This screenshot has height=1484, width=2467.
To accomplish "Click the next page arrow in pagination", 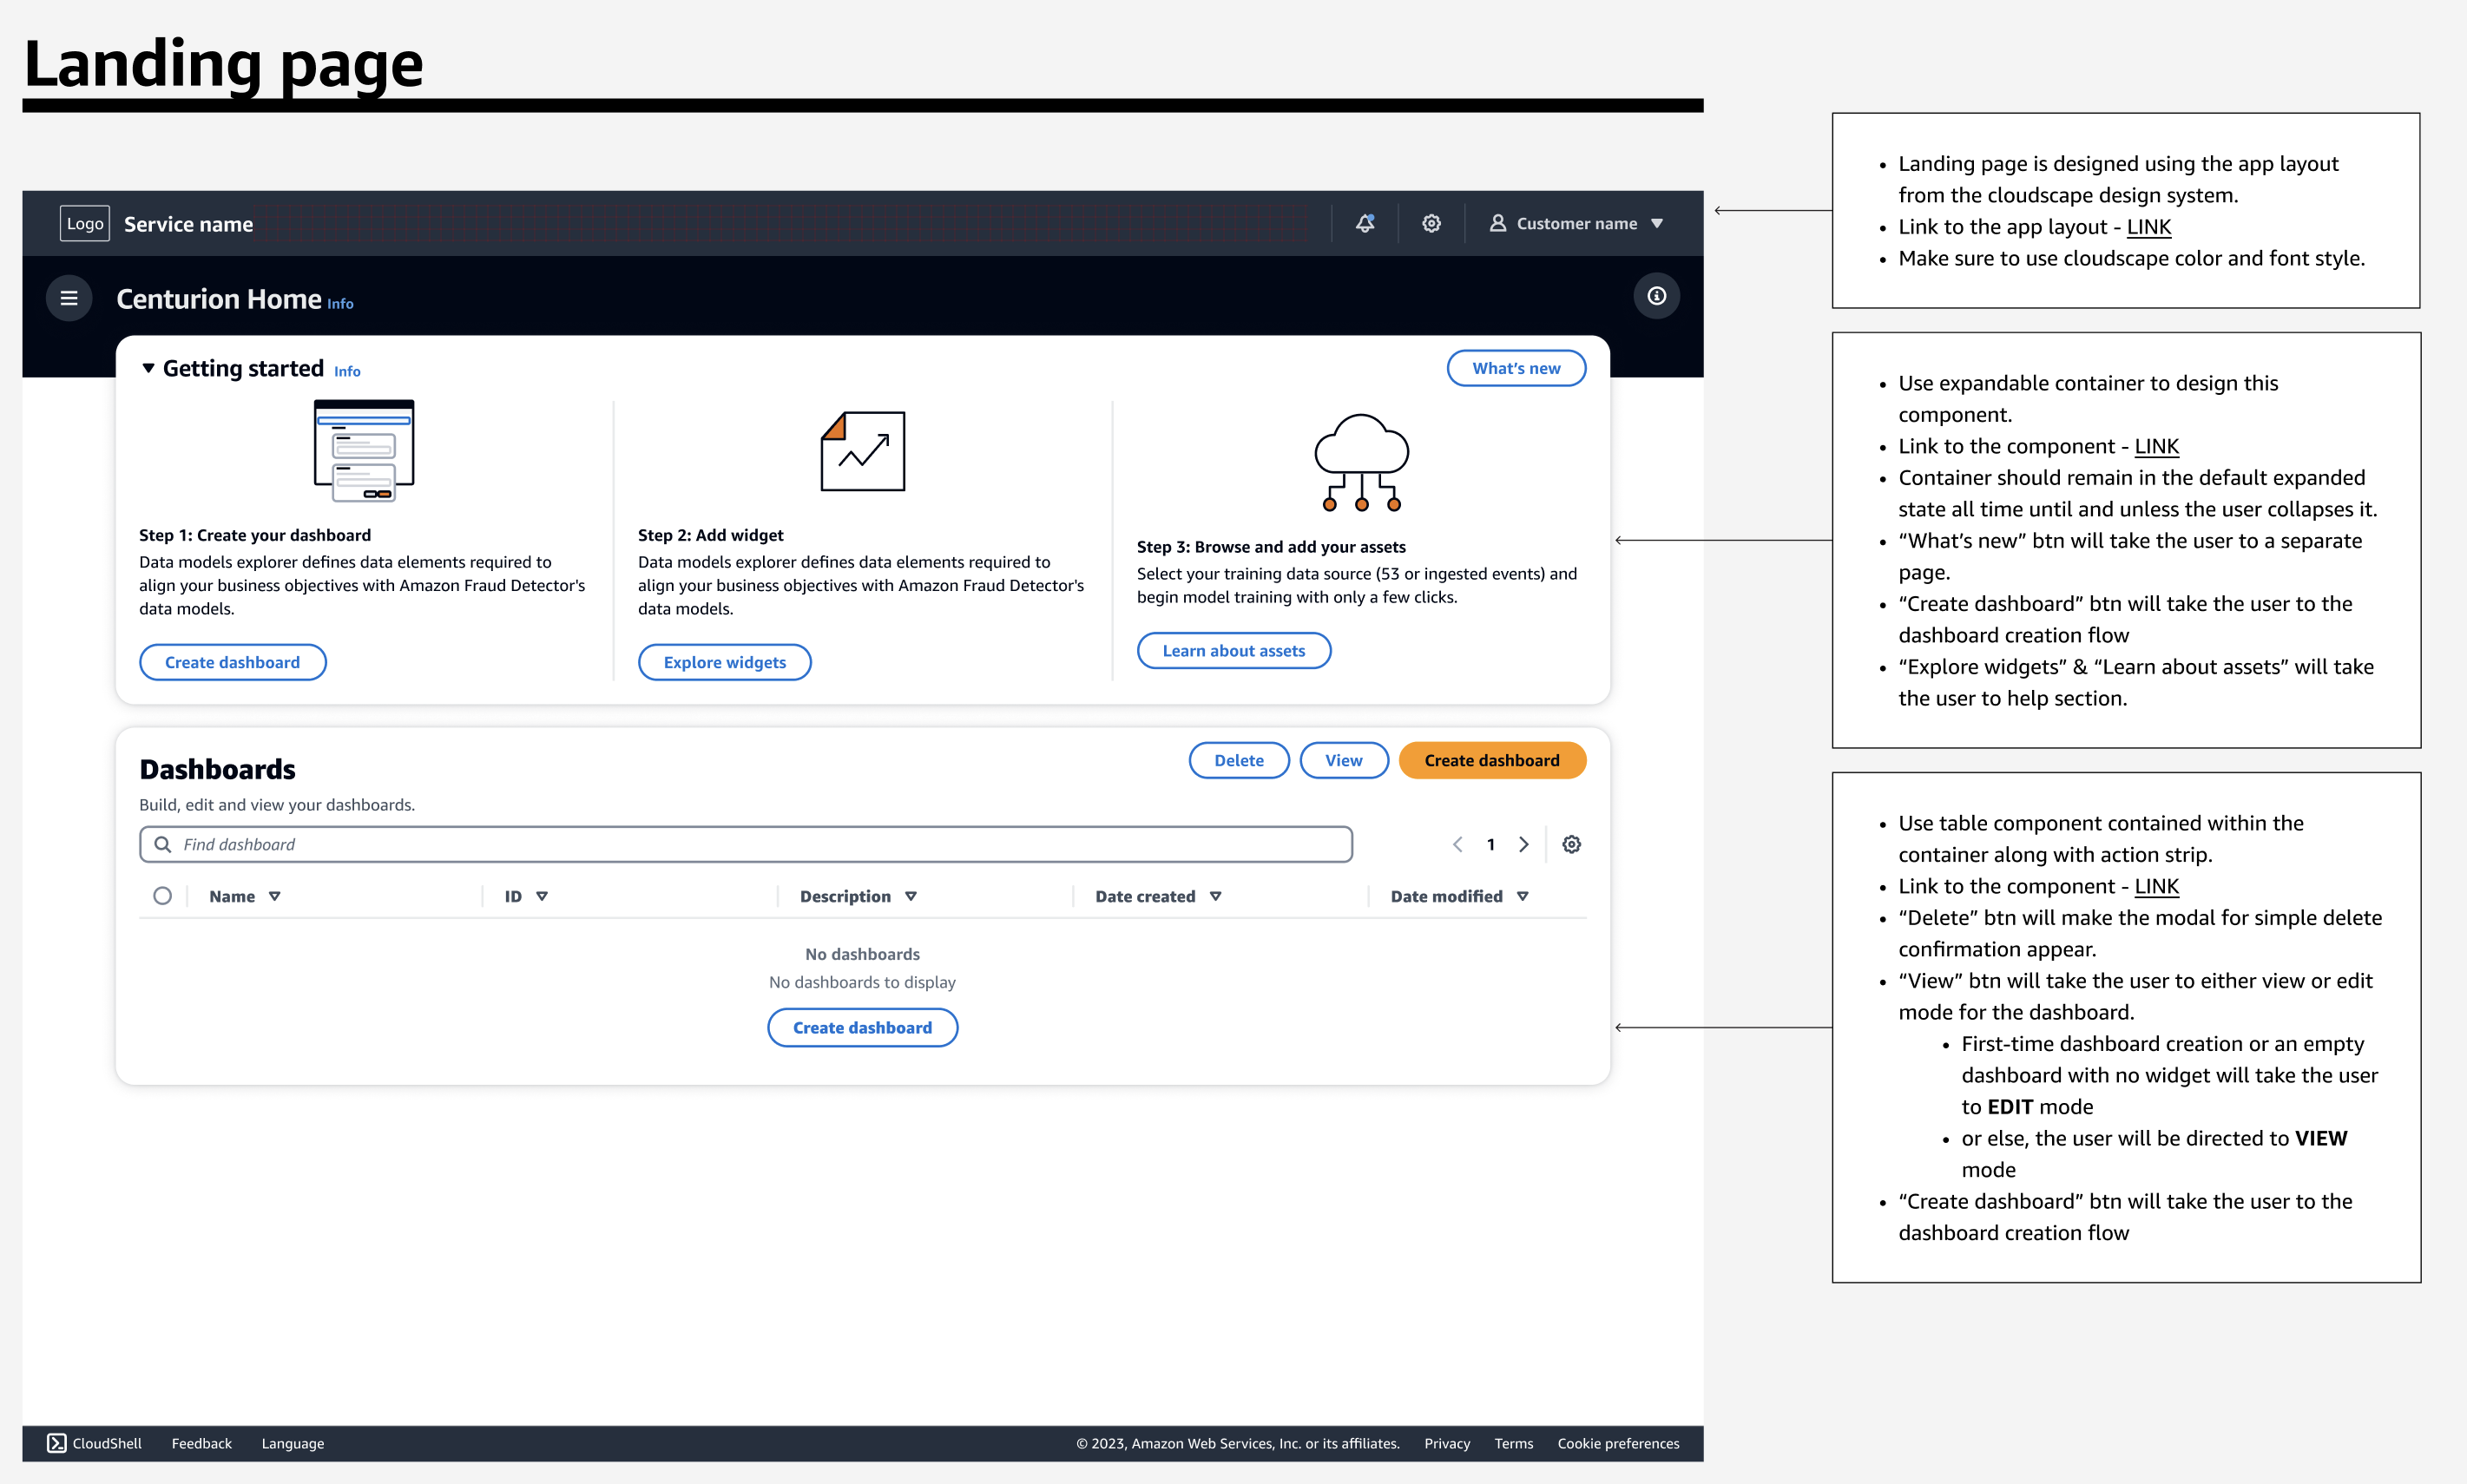I will tap(1523, 844).
